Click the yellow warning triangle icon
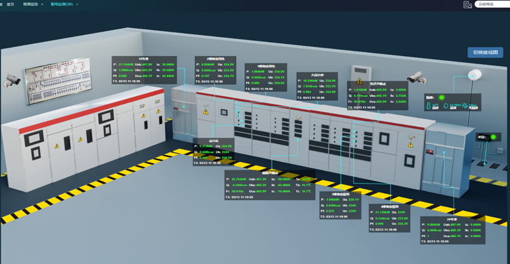This screenshot has height=264, width=510. [x=359, y=82]
